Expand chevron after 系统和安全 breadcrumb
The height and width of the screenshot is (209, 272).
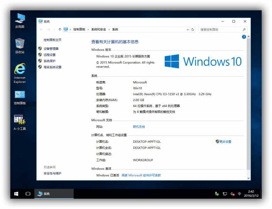(109, 30)
